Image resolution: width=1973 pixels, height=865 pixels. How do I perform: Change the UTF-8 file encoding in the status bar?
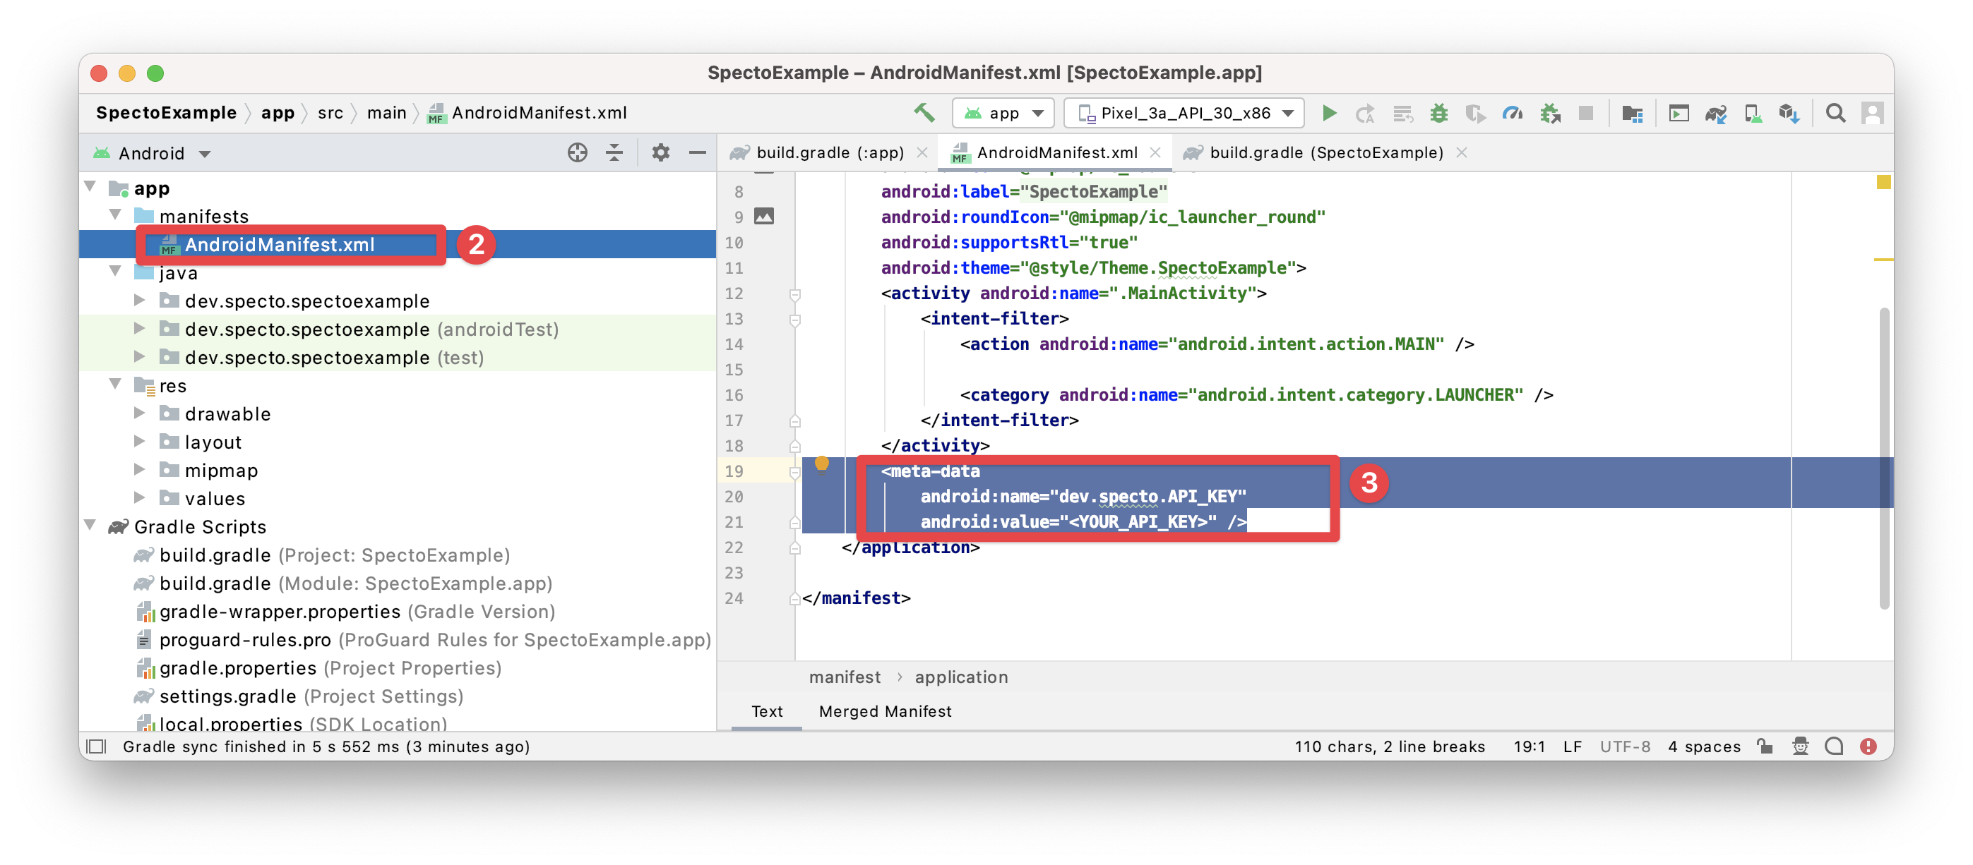click(1624, 746)
